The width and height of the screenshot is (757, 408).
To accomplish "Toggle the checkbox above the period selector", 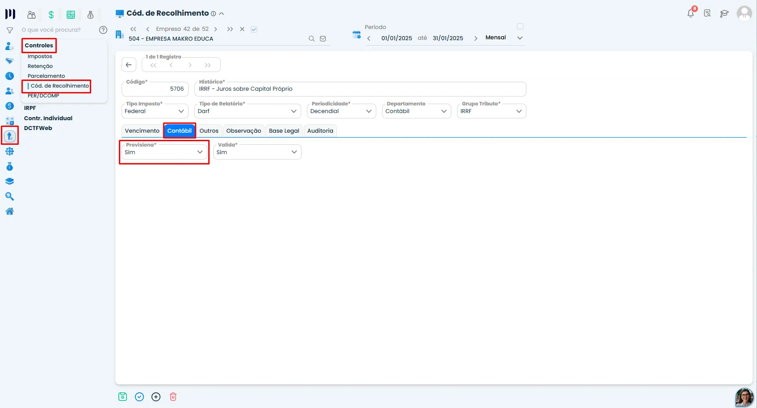I will point(520,26).
